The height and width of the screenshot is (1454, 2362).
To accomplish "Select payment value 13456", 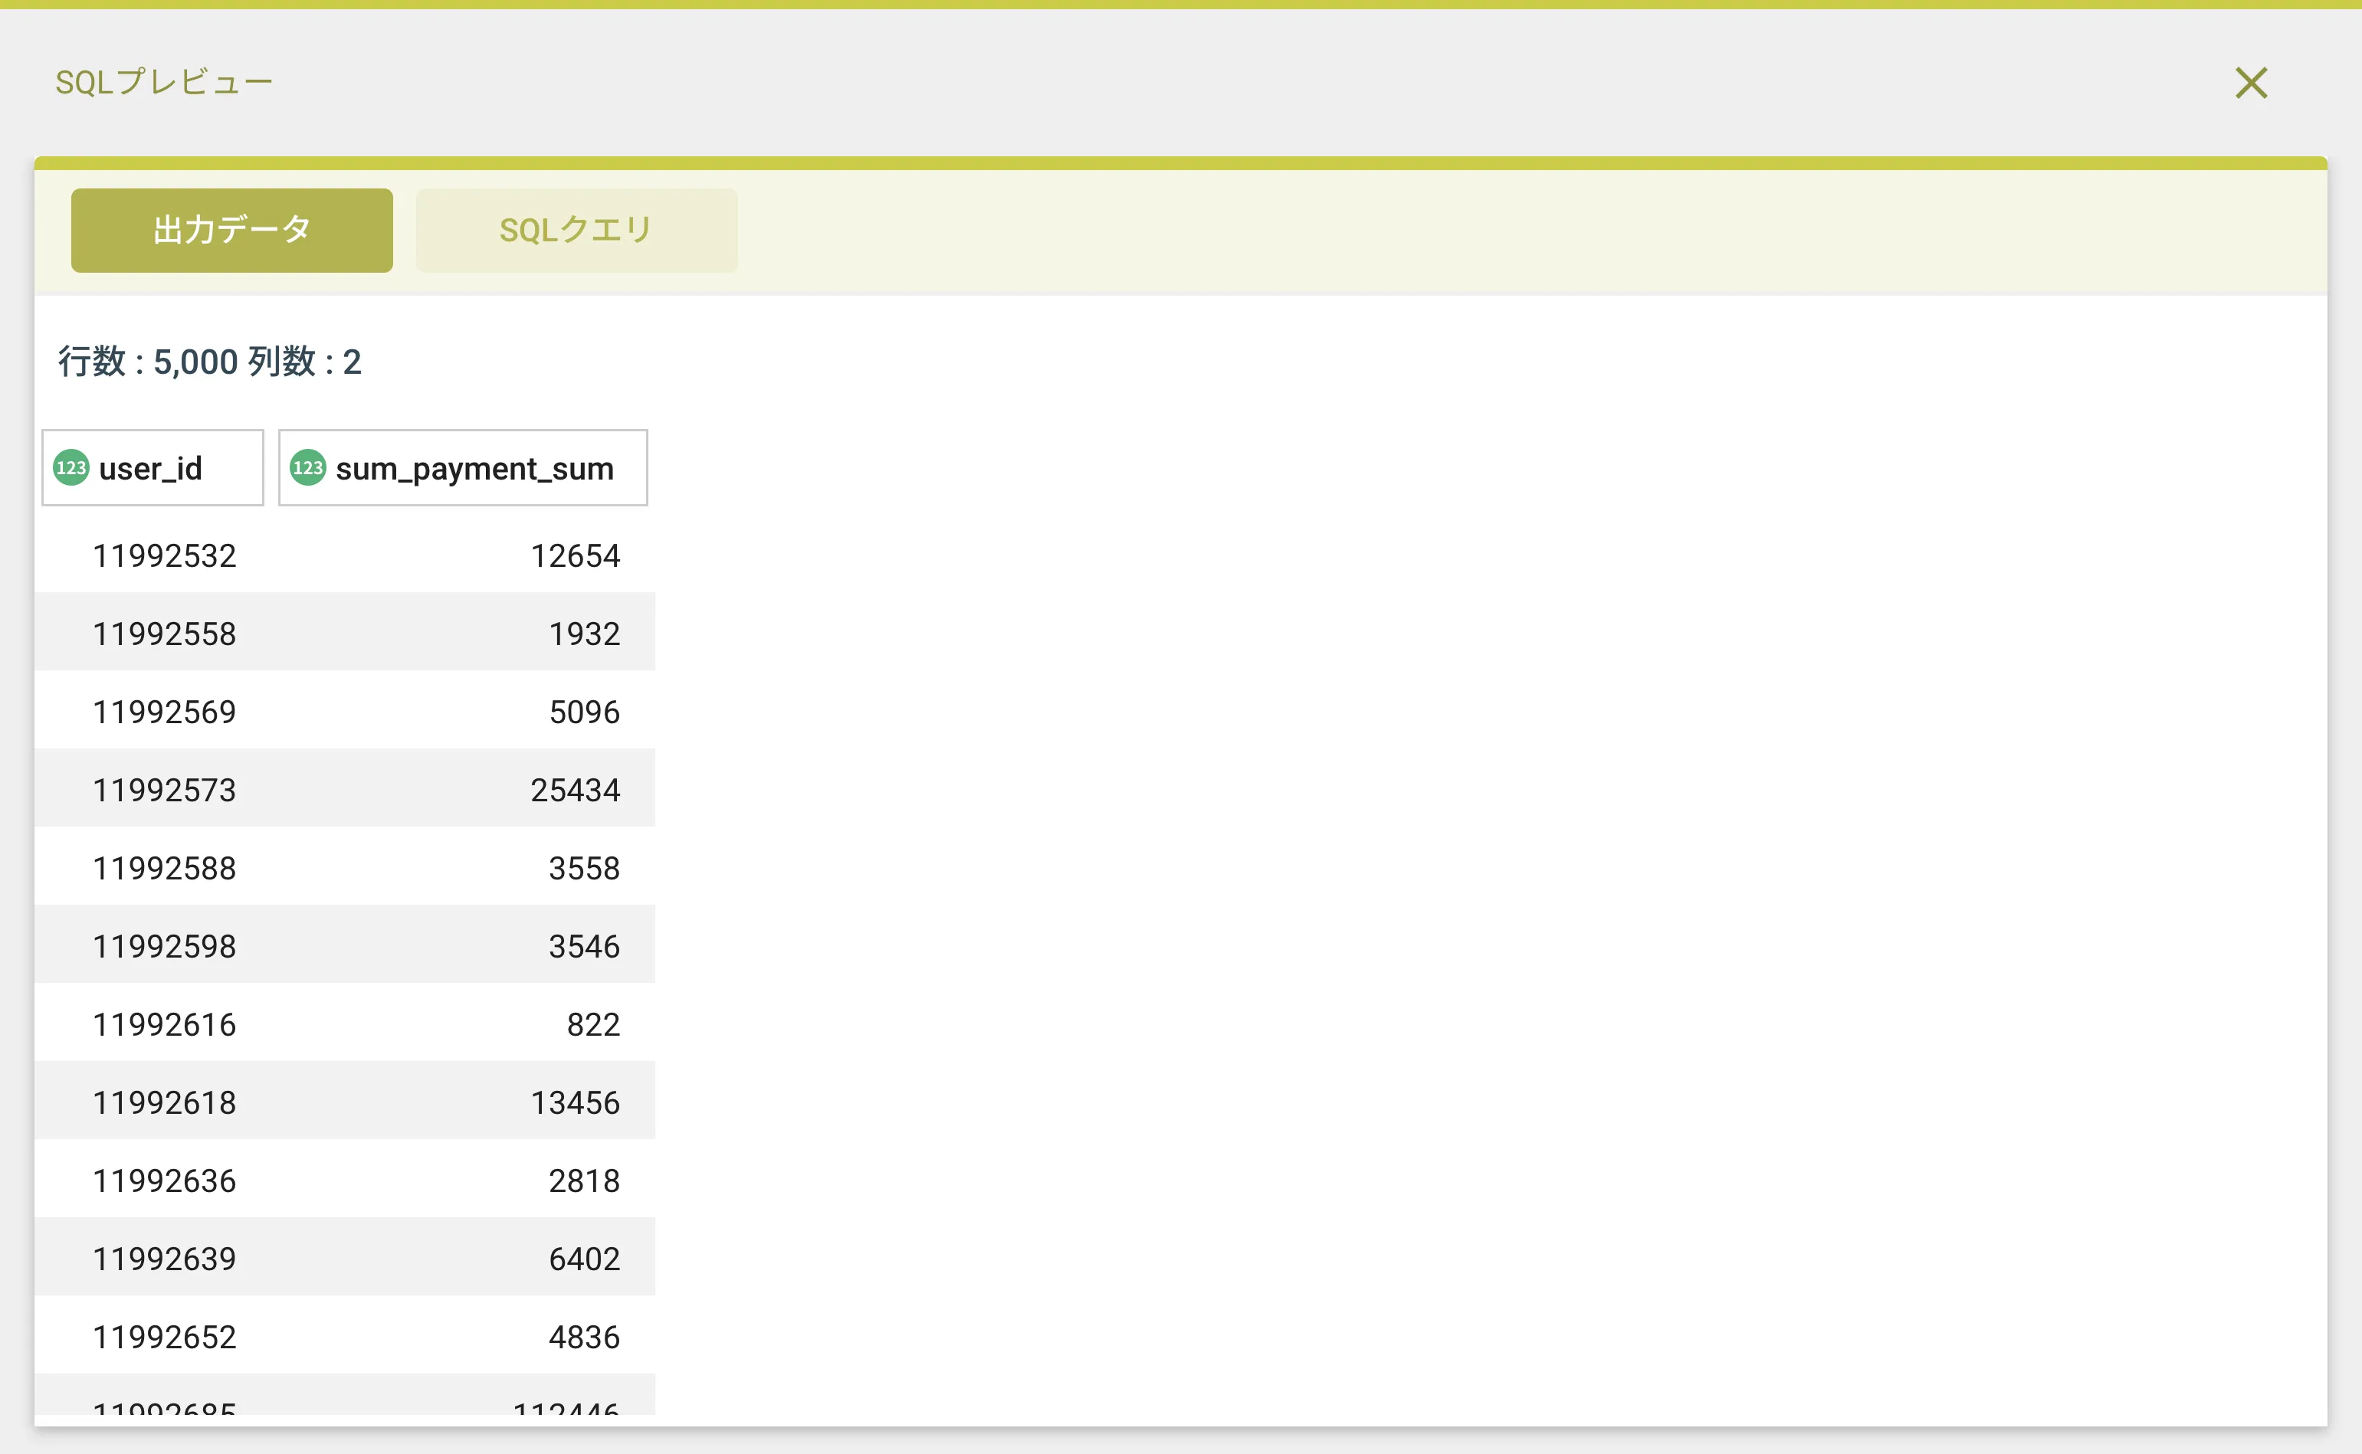I will [575, 1102].
